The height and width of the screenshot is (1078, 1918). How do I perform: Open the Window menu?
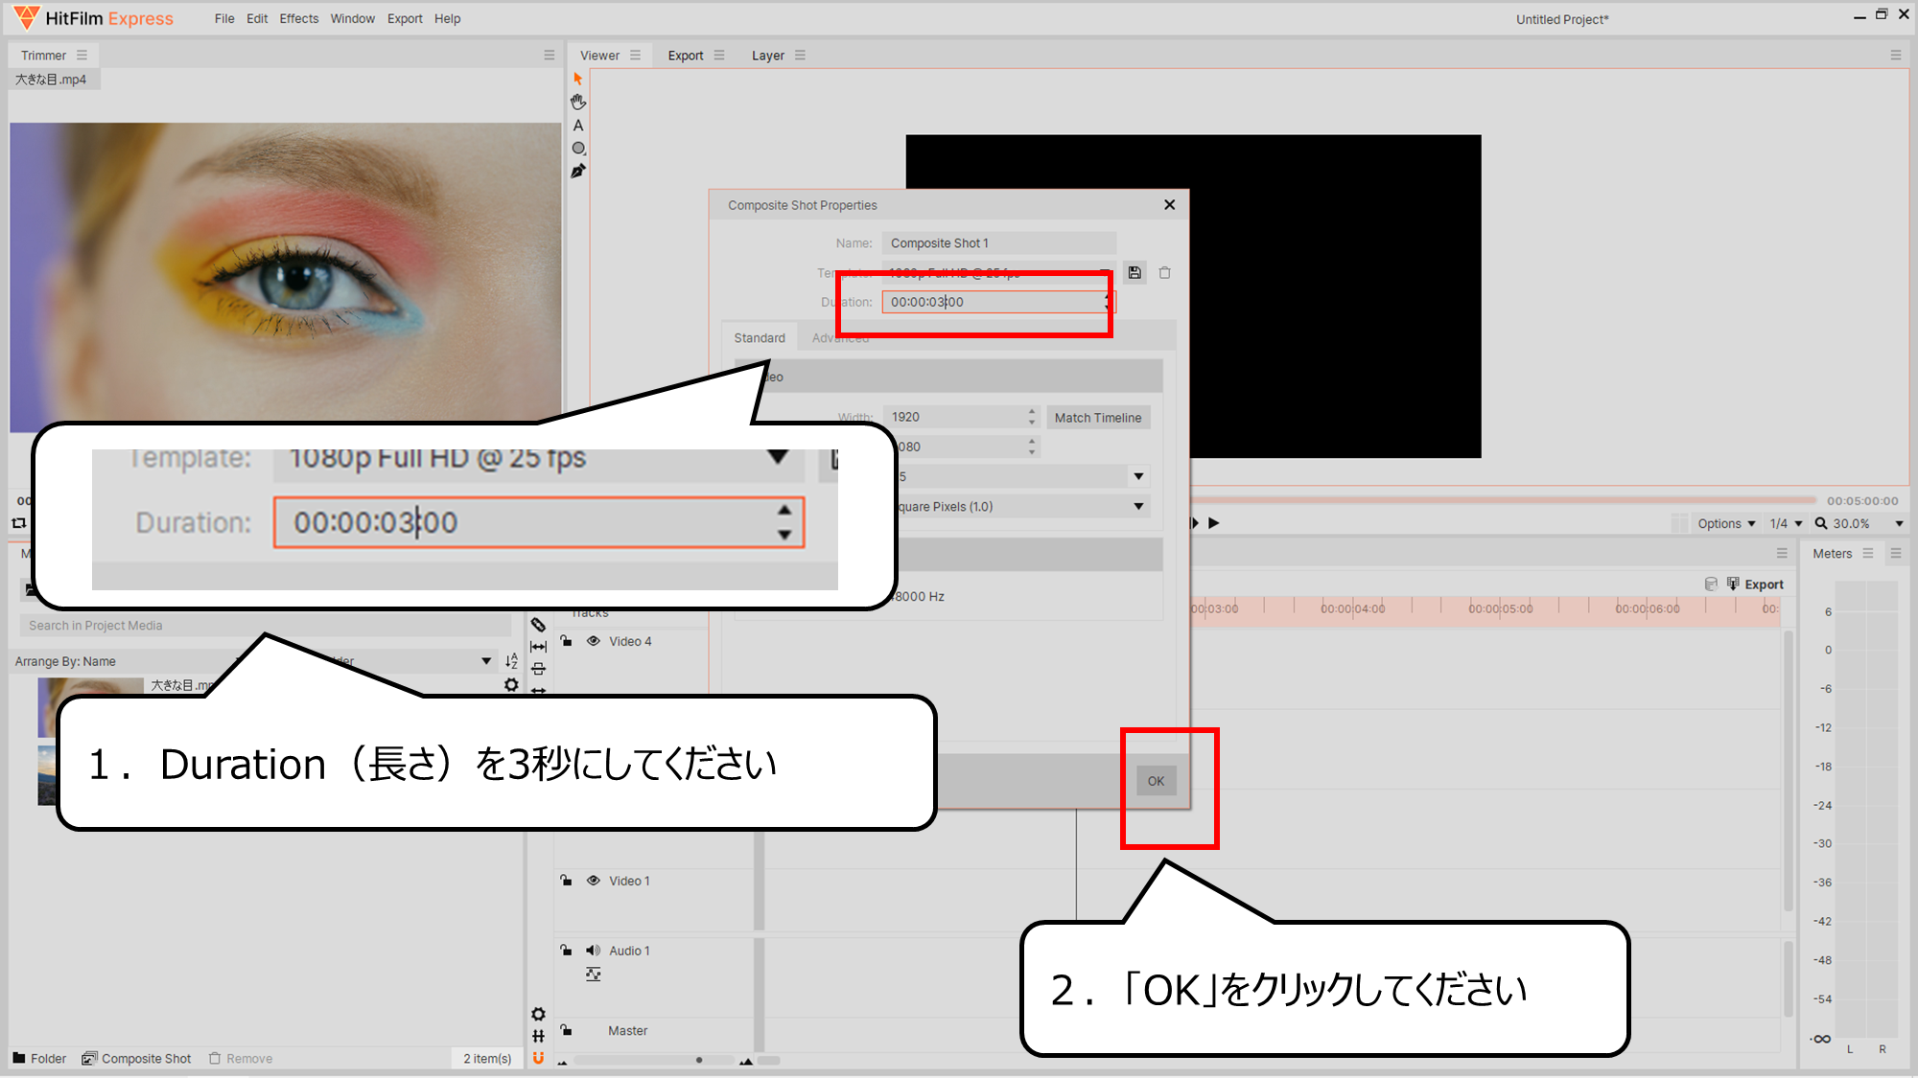tap(353, 18)
